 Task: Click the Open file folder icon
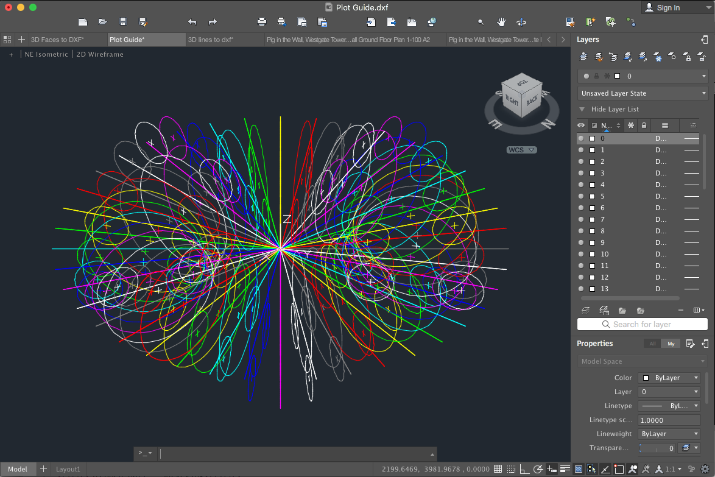tap(103, 22)
